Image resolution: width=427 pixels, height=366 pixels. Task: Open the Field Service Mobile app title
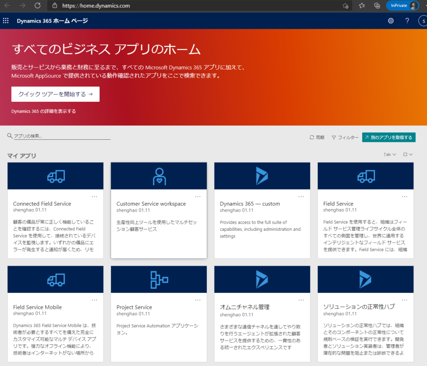tap(37, 307)
